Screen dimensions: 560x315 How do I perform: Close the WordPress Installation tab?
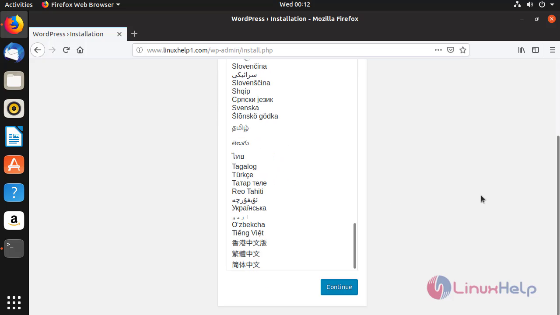tap(119, 34)
